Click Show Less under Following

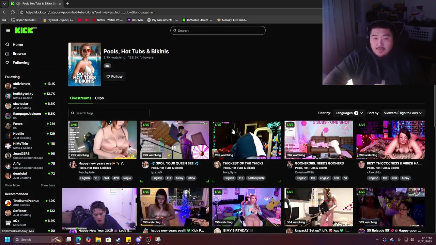click(48, 185)
